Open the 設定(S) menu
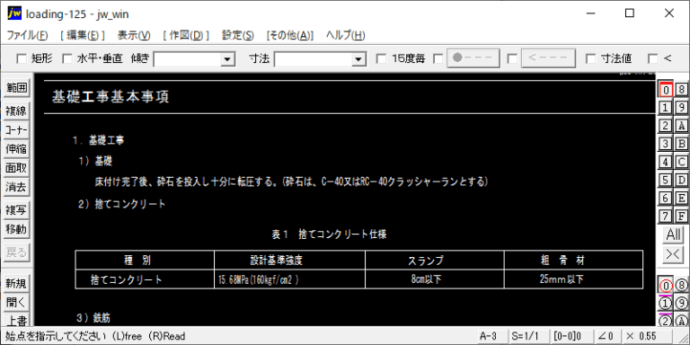Screen dimensions: 690x345 point(237,35)
